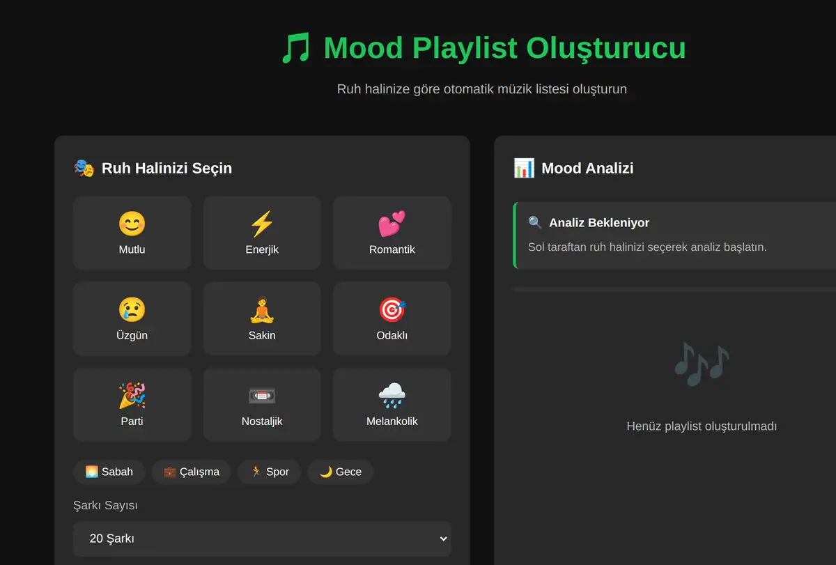This screenshot has height=565, width=836.
Task: Click the 'Mood Analizi' heading text
Action: point(587,168)
